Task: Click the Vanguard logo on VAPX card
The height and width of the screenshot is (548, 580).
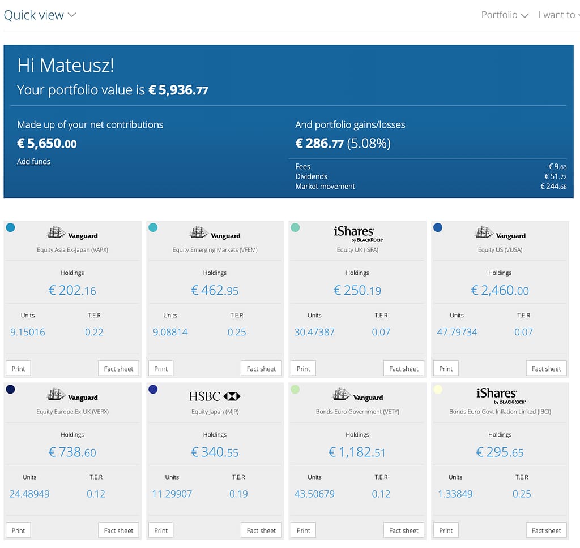Action: [x=72, y=233]
